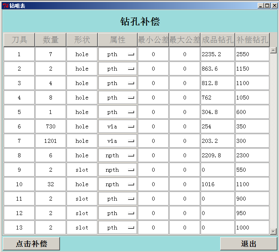This screenshot has height=252, width=279.
Task: Click the 属性 column header
Action: 118,40
